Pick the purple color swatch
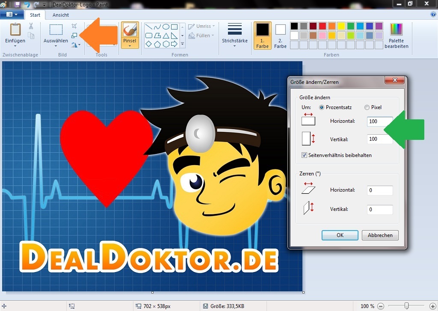Viewport: 438px width, 311px height. 379,26
